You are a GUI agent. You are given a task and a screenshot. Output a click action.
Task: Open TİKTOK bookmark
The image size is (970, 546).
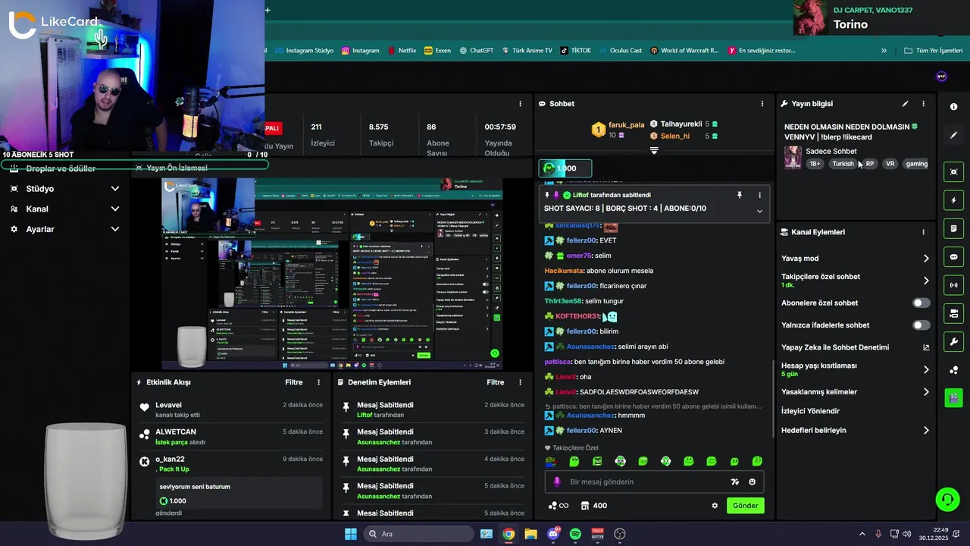point(575,51)
